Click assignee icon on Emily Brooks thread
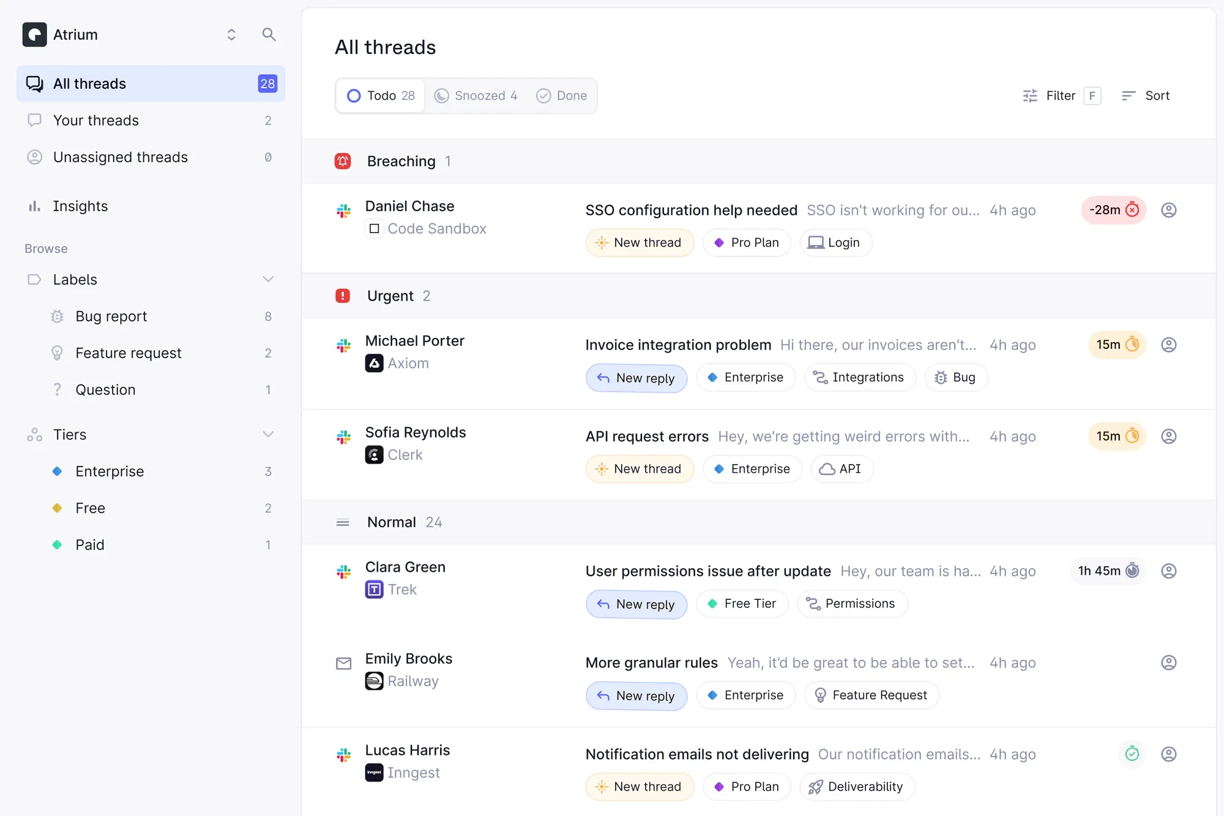Image resolution: width=1224 pixels, height=816 pixels. tap(1169, 662)
